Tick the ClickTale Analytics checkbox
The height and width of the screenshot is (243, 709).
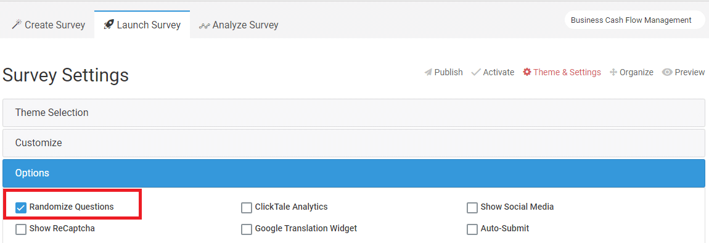[247, 208]
